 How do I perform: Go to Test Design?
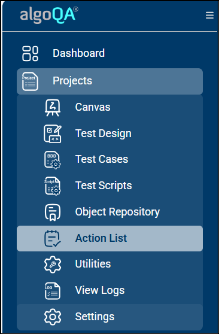tap(109, 133)
